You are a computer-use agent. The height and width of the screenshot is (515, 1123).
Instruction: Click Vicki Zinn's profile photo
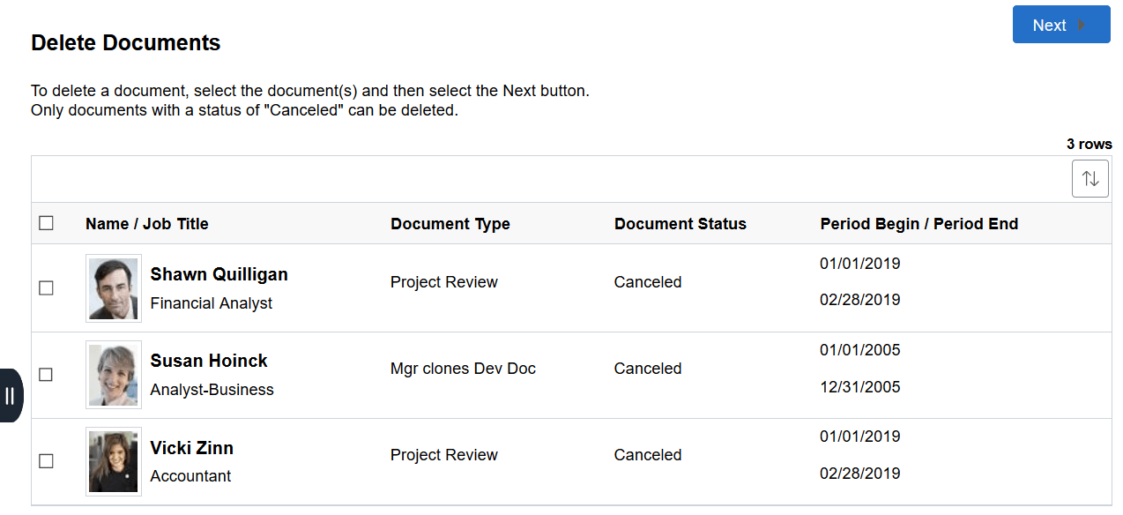(x=114, y=461)
